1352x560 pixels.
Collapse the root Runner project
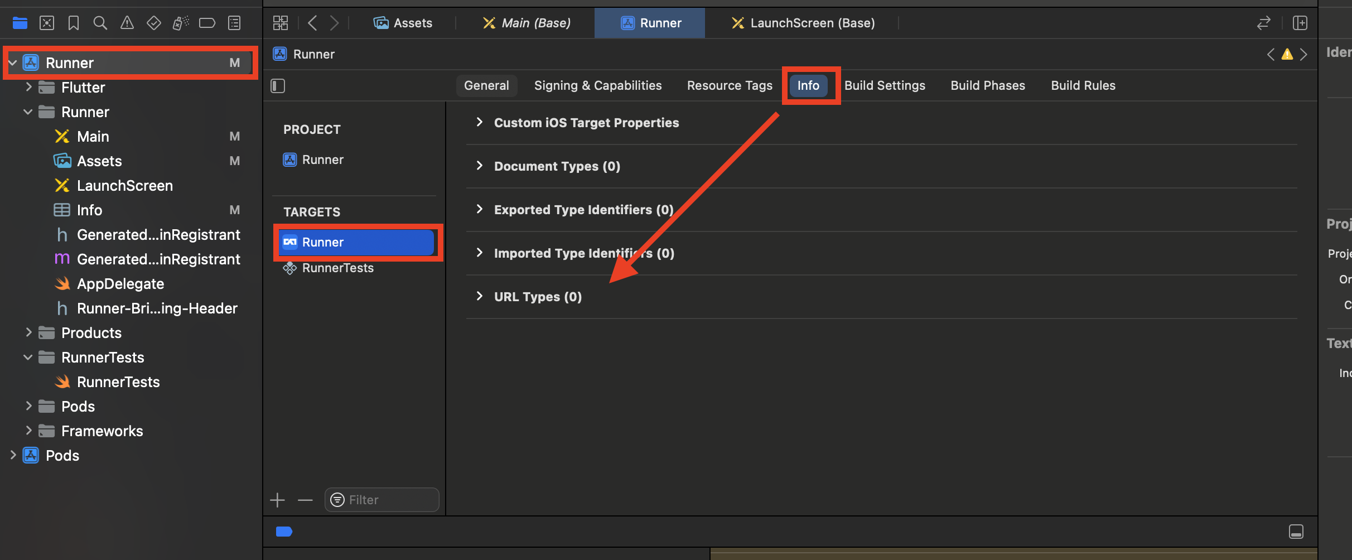13,63
